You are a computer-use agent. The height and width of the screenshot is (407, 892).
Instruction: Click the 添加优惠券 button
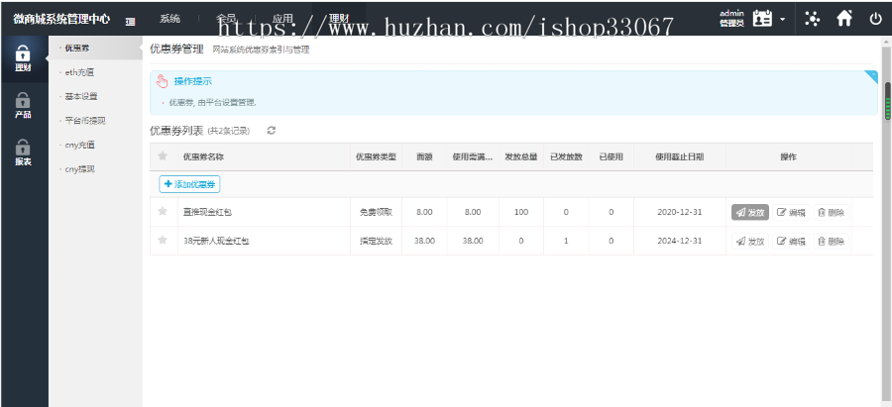pos(189,184)
